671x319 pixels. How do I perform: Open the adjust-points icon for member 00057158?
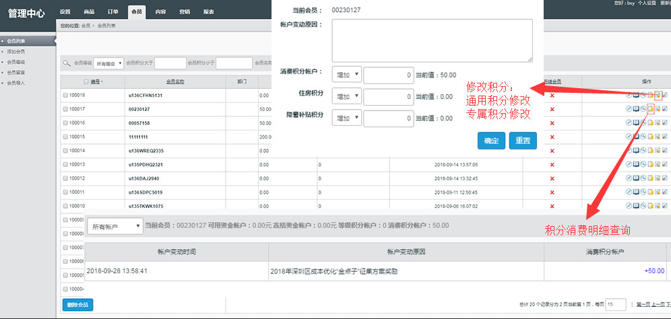click(658, 122)
